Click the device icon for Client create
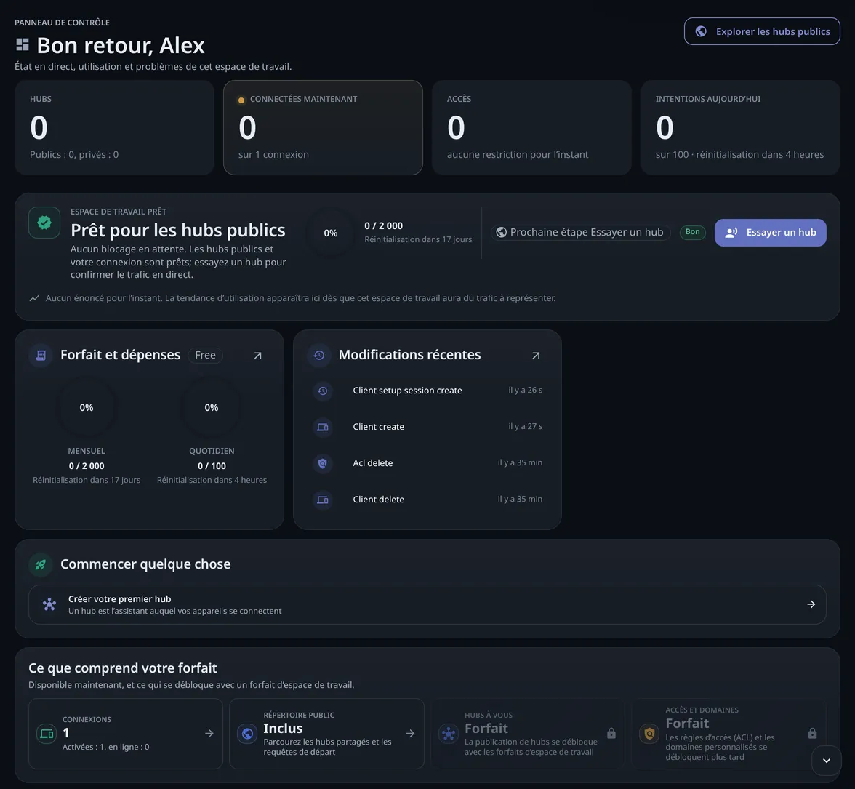 (x=323, y=427)
